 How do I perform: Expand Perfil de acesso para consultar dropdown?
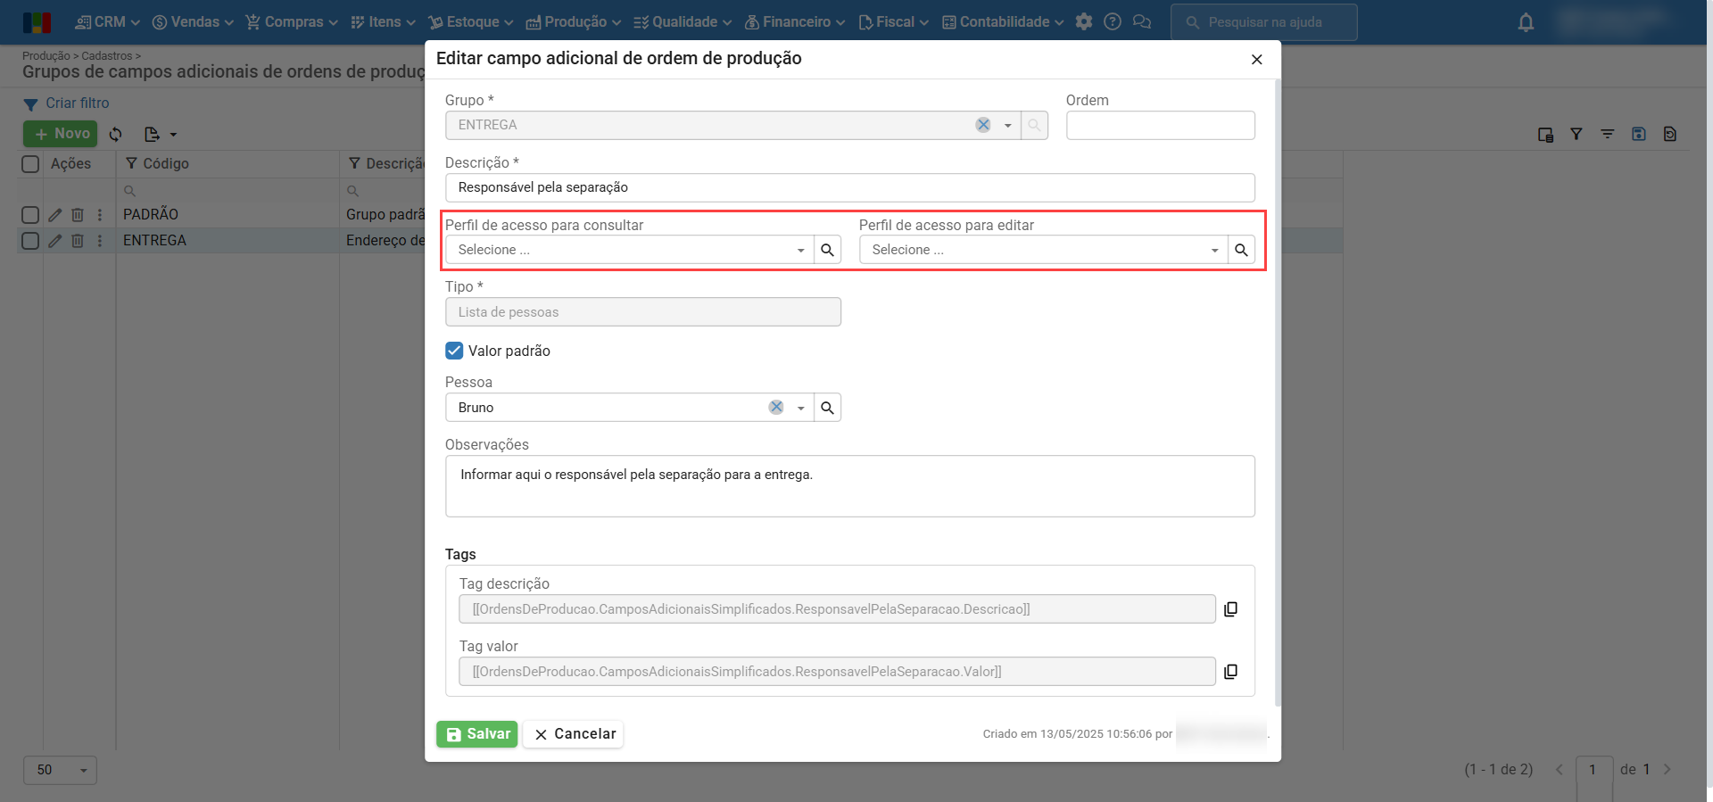(800, 250)
